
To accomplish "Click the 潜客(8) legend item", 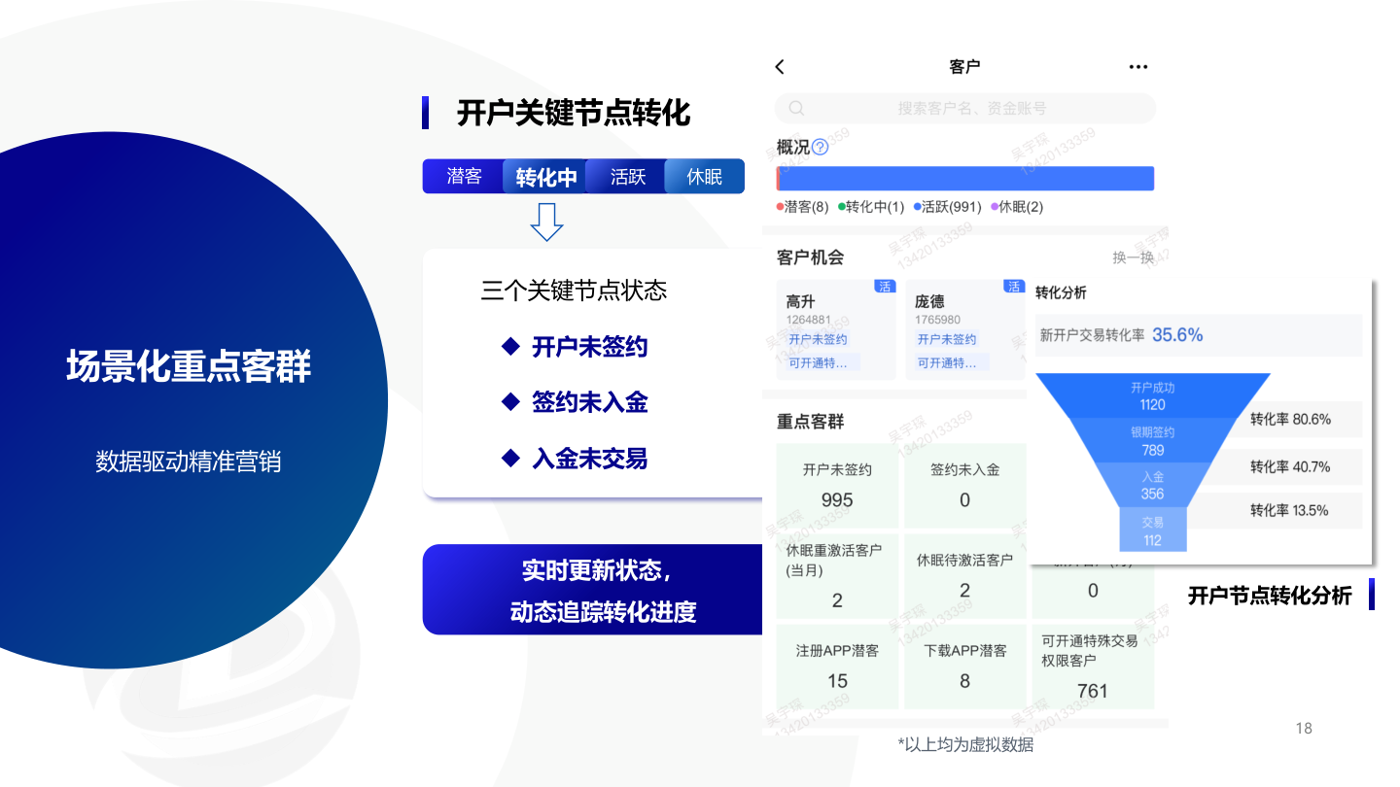I will 803,207.
